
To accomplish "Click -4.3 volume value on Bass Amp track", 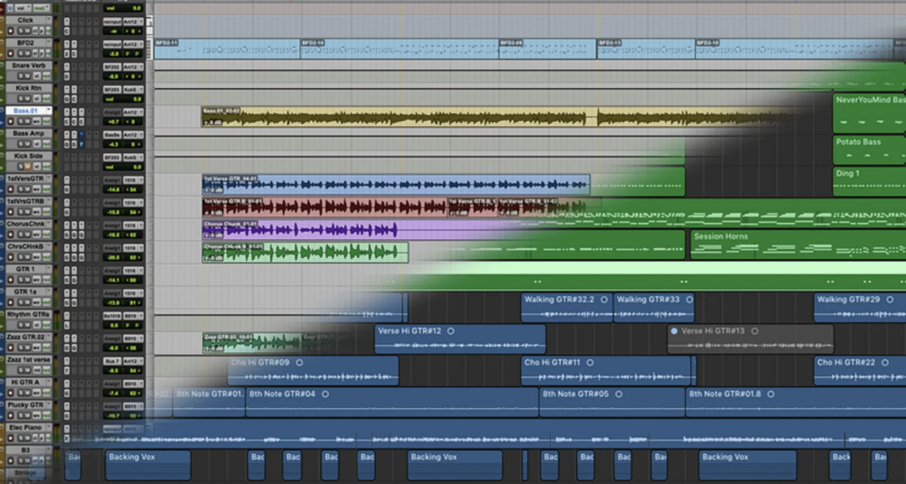I will 113,144.
